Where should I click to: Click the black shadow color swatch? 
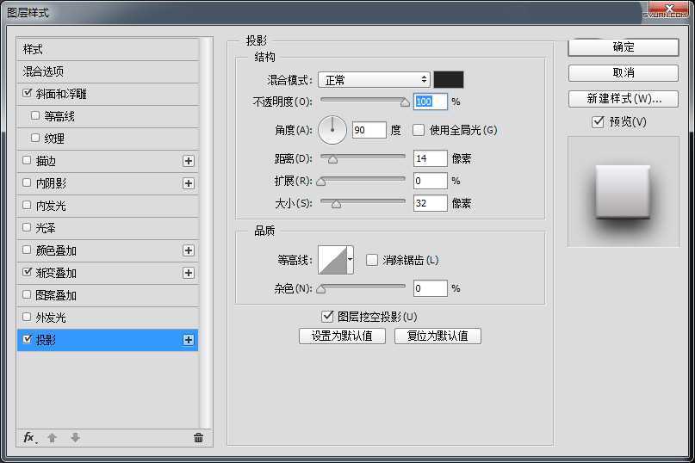click(448, 80)
